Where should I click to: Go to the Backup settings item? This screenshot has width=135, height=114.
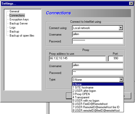click(x=14, y=32)
